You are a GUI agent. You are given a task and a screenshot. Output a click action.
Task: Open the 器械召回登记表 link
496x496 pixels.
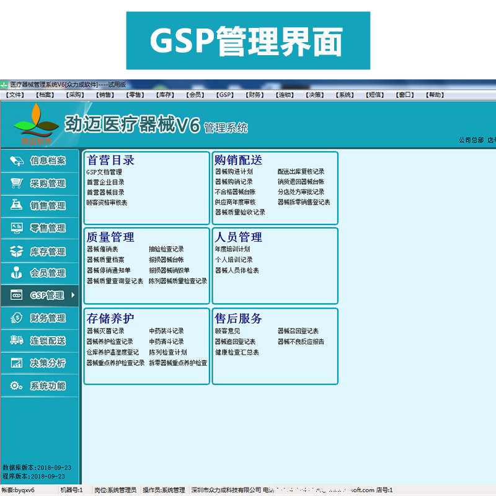298,331
